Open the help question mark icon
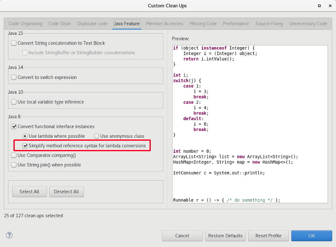The width and height of the screenshot is (336, 247). [x=9, y=235]
